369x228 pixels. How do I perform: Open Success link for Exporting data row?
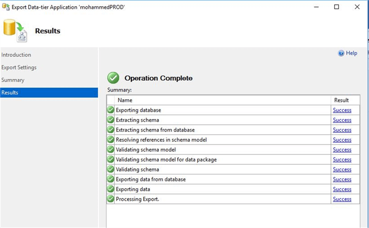[x=342, y=189]
